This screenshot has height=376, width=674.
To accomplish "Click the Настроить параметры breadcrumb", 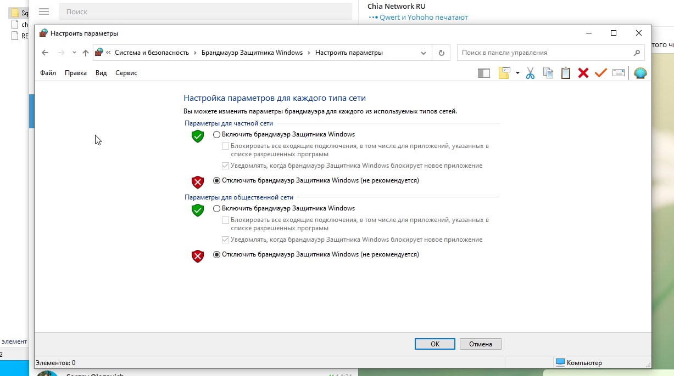I will 349,53.
